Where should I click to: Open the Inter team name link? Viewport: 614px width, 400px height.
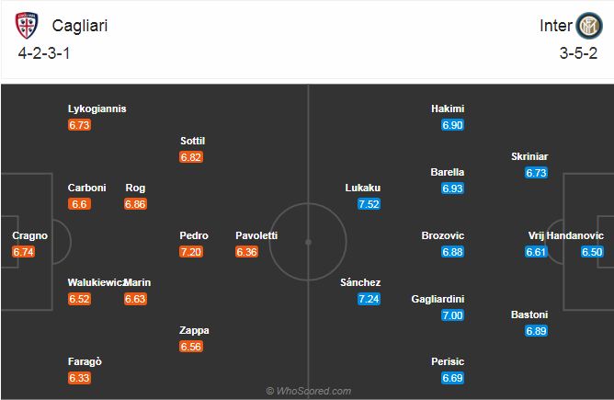coord(556,26)
